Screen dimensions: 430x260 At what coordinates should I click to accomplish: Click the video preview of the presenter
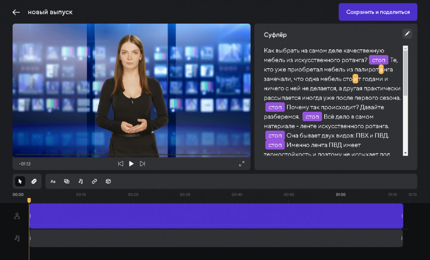(x=131, y=90)
